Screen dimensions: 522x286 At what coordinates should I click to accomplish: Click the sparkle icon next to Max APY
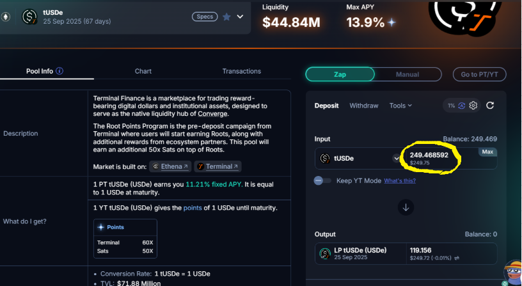point(391,22)
